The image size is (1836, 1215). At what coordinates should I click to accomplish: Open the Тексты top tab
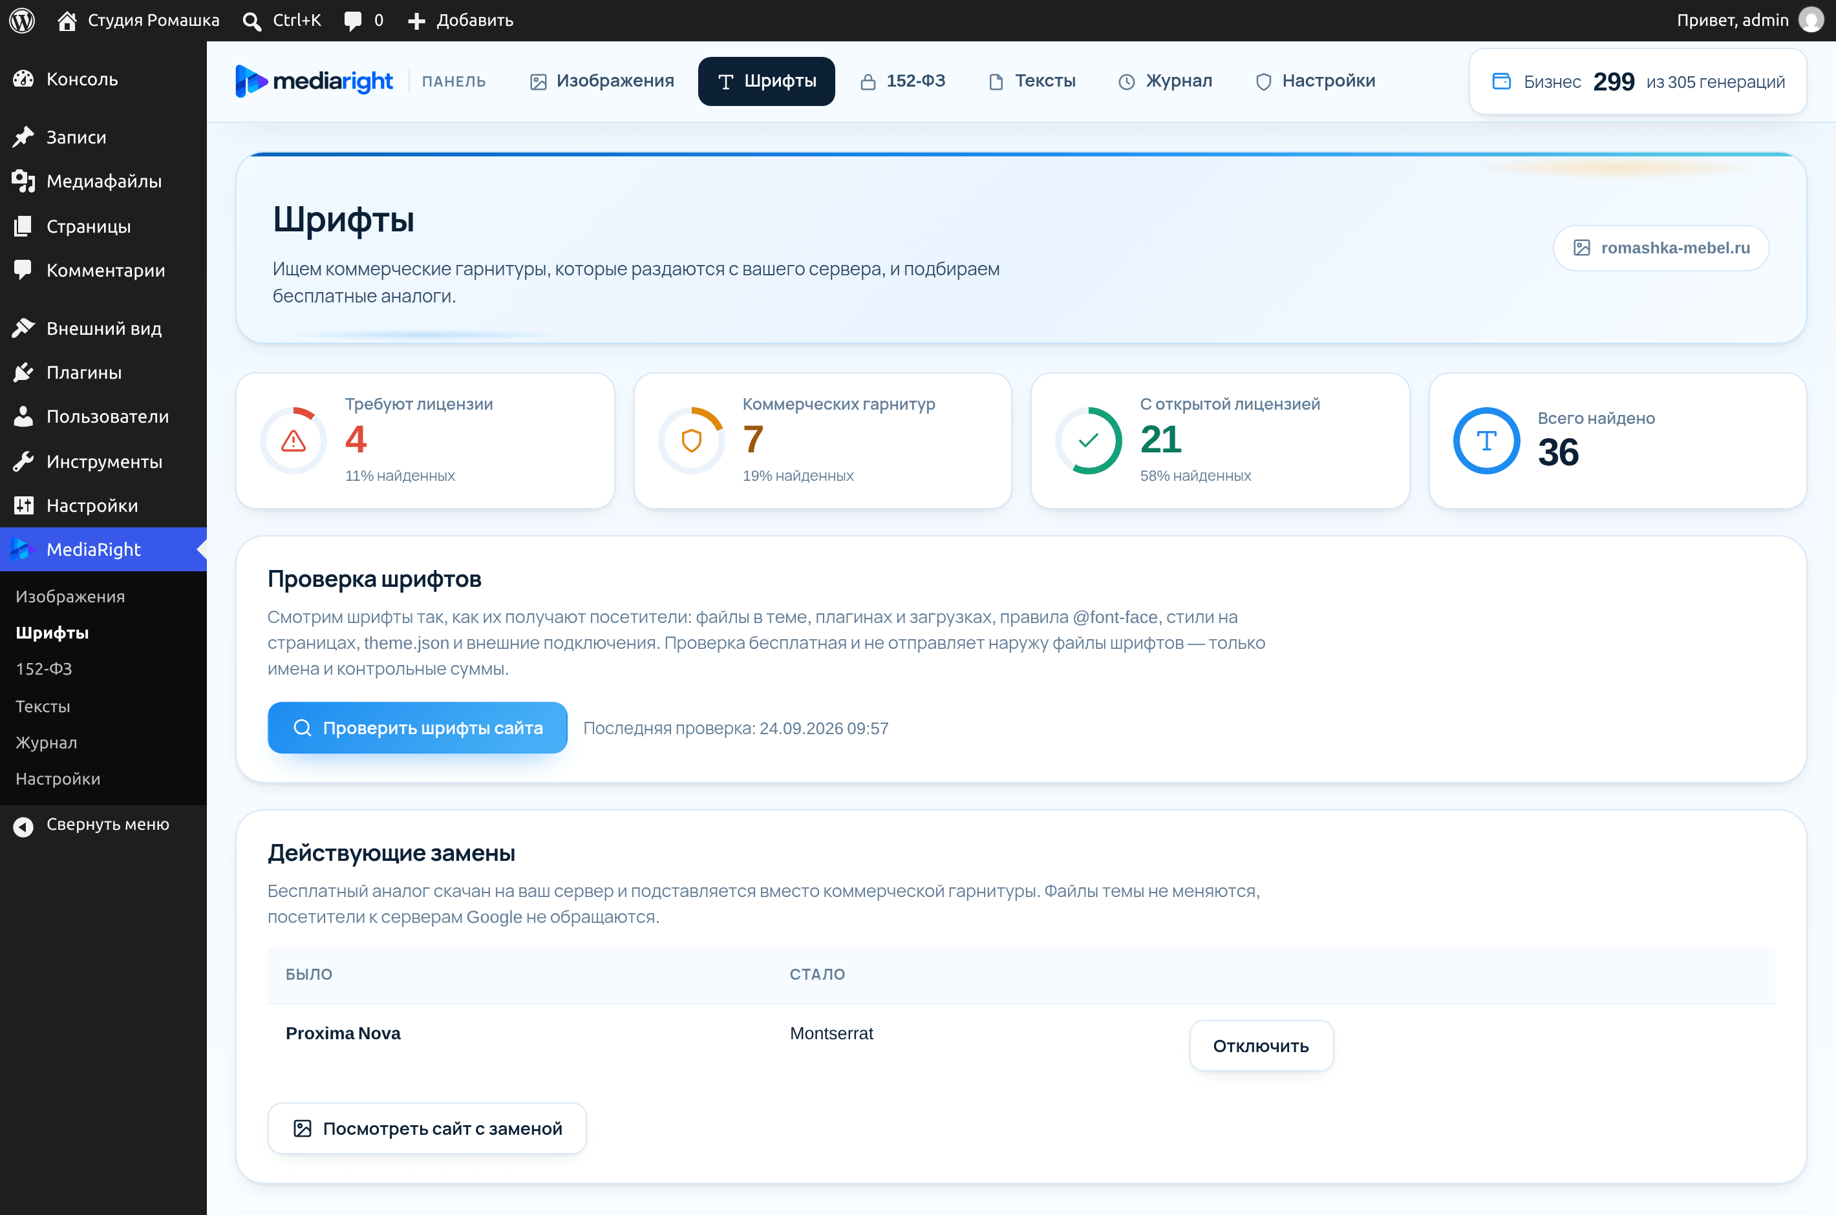[1032, 81]
